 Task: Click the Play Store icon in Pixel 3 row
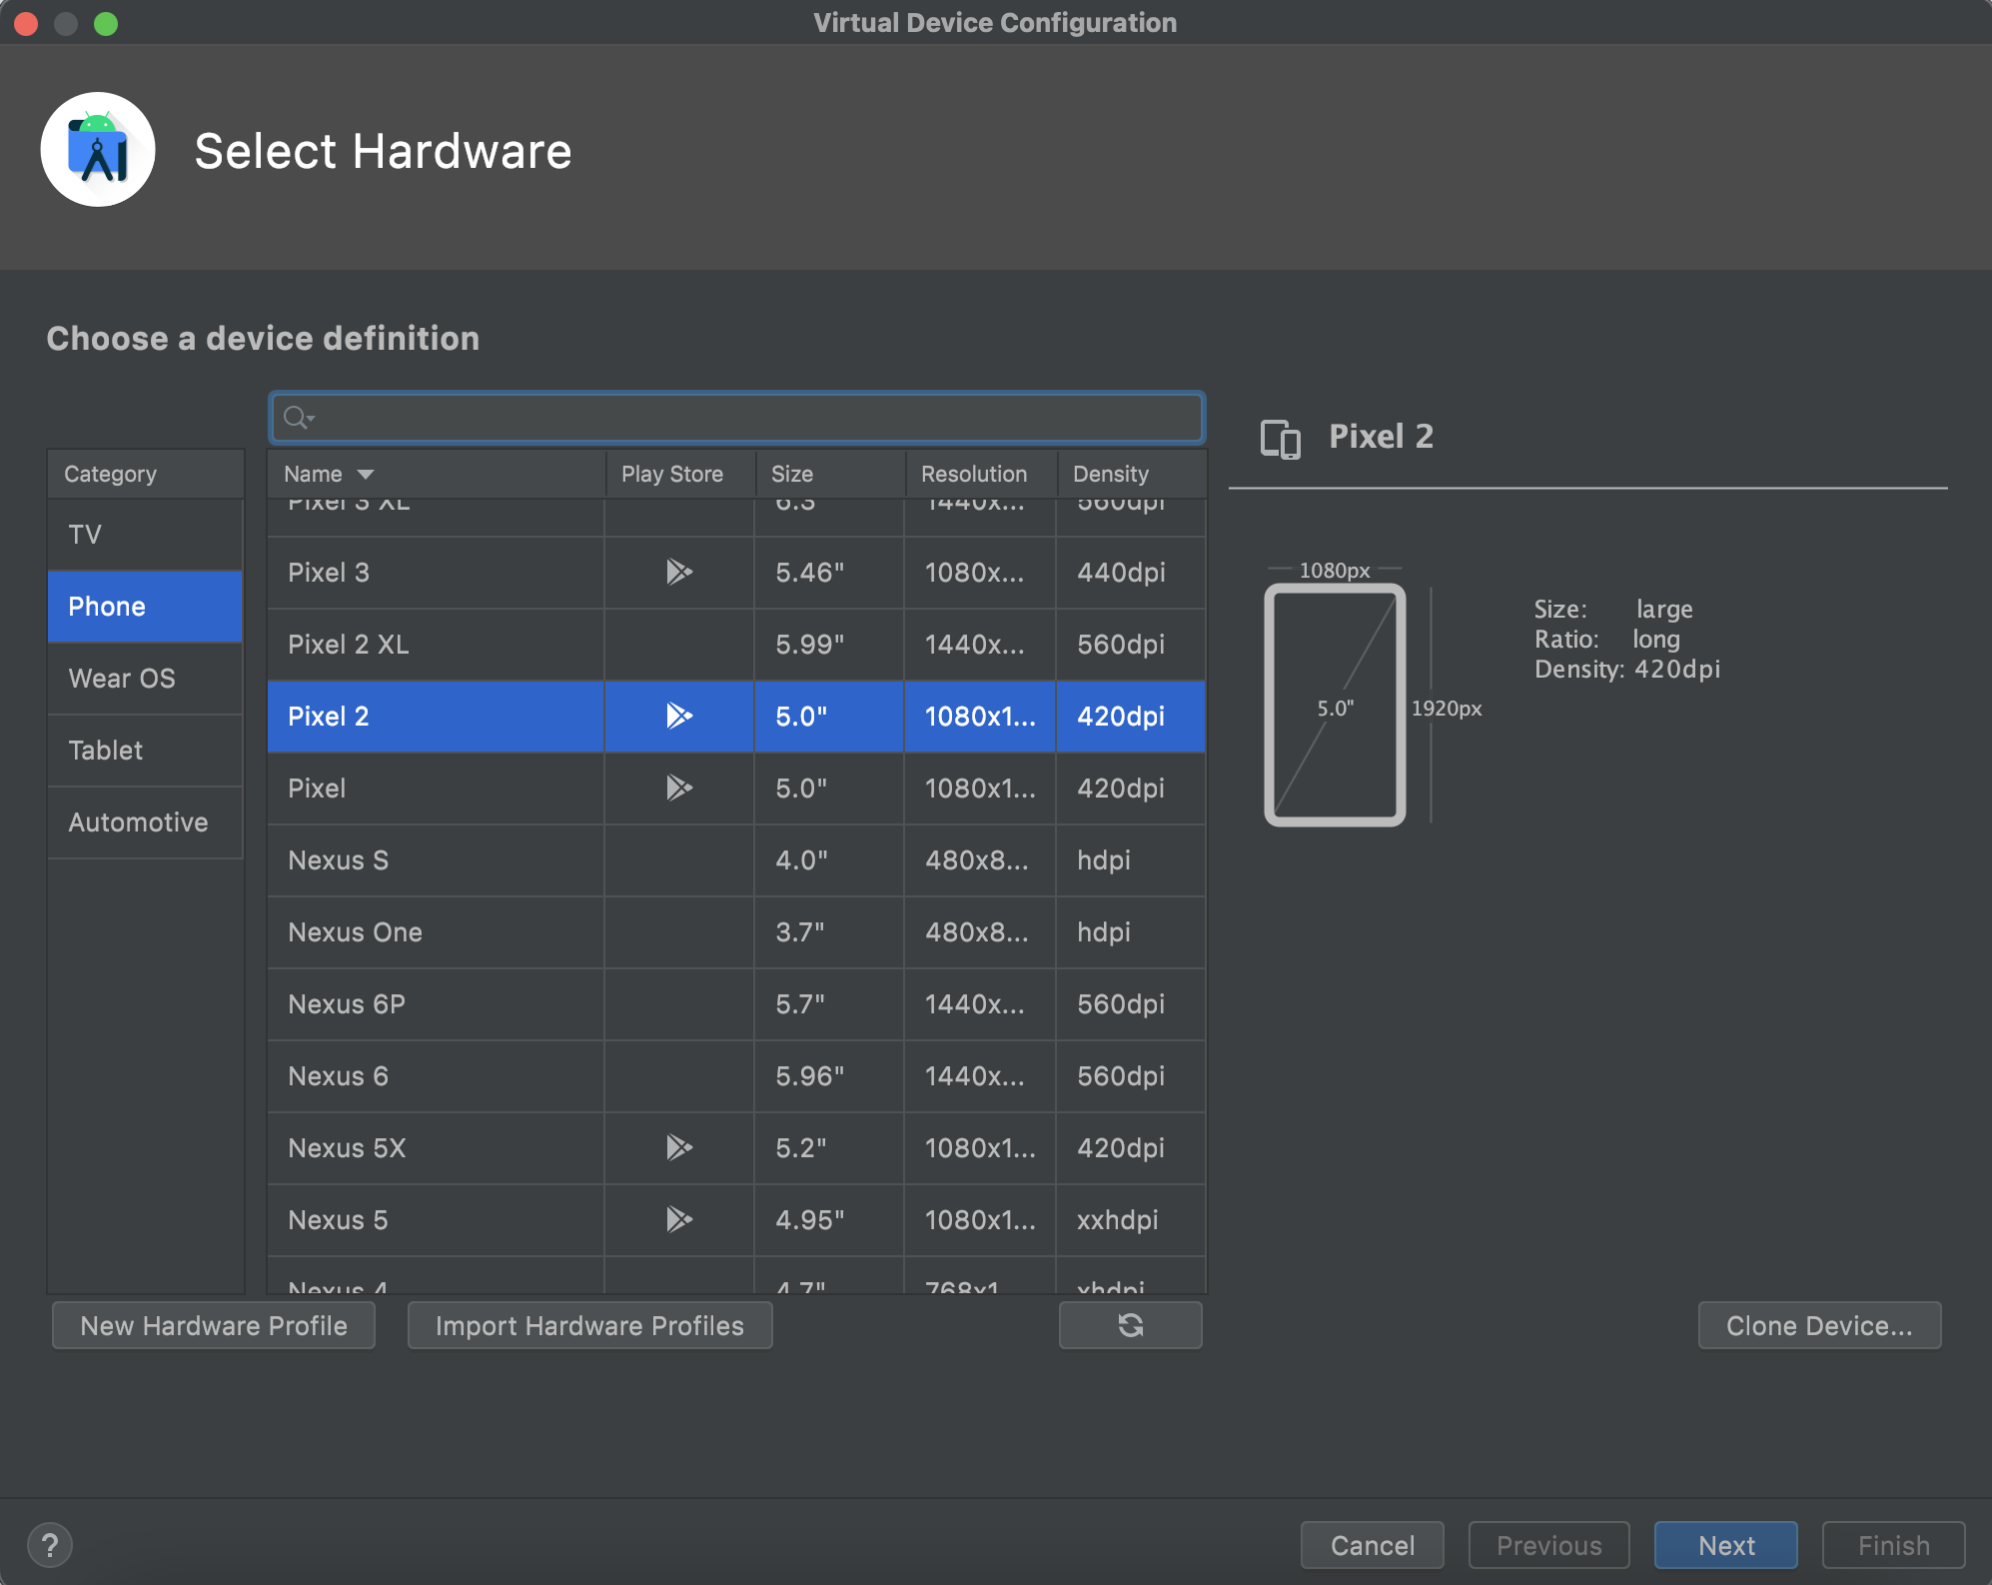pyautogui.click(x=679, y=572)
